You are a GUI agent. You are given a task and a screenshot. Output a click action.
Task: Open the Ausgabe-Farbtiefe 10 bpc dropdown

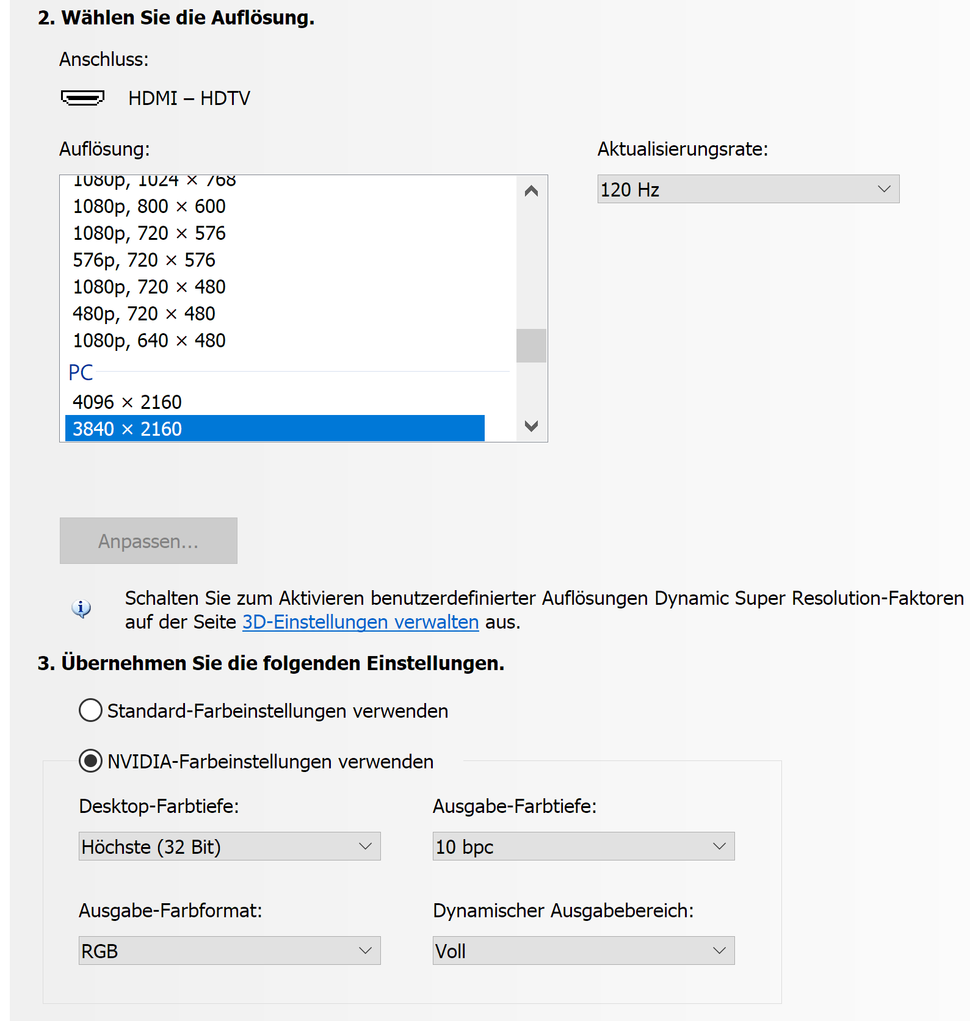point(583,846)
